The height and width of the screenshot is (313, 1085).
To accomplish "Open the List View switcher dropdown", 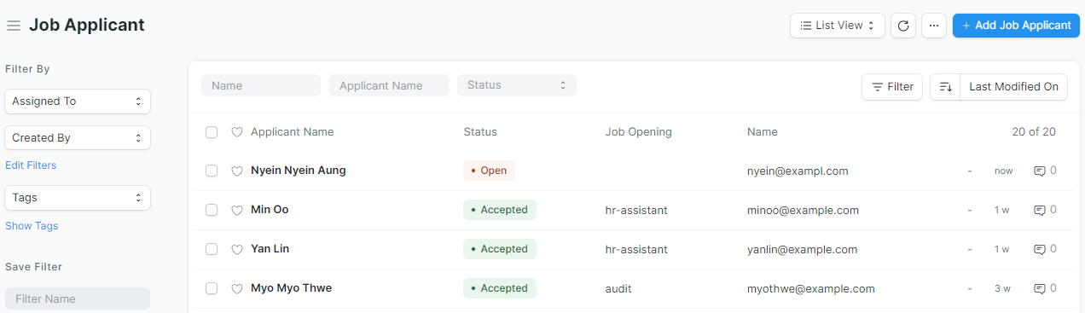I will (838, 26).
